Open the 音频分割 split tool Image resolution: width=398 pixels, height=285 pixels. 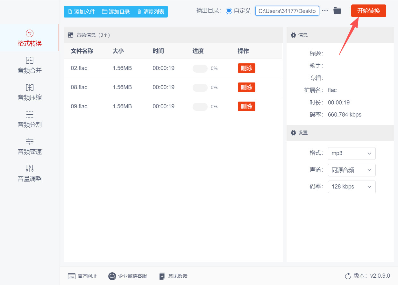click(30, 119)
